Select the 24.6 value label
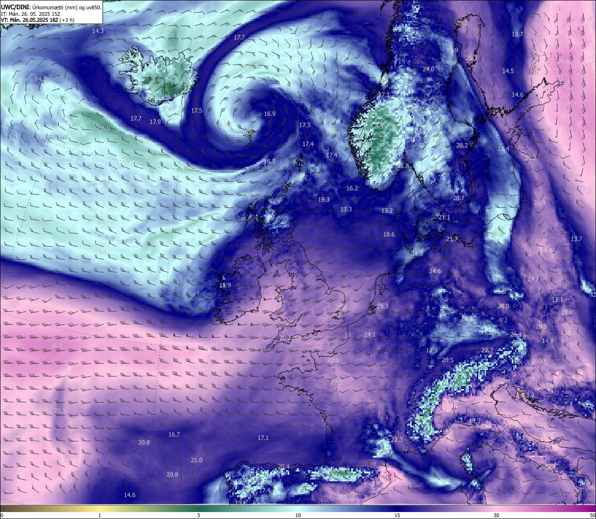Screen dimensions: 596x519 pyautogui.click(x=435, y=271)
